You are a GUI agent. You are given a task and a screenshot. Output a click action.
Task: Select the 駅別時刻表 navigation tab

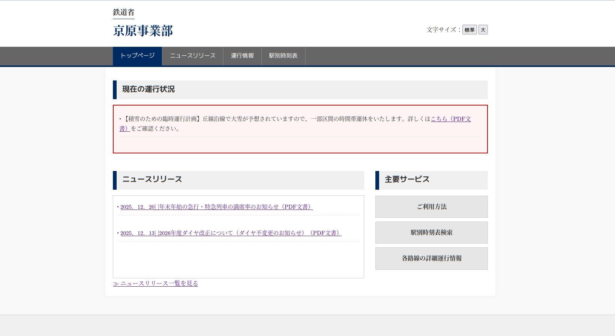click(283, 56)
